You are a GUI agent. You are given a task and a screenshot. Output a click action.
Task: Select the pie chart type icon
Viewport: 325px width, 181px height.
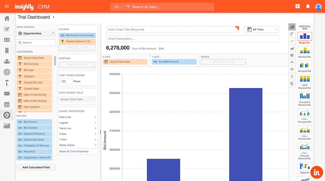[x=292, y=55]
